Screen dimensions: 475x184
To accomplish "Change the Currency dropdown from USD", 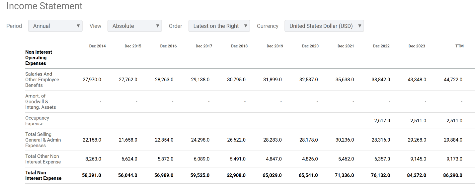I will pos(324,26).
